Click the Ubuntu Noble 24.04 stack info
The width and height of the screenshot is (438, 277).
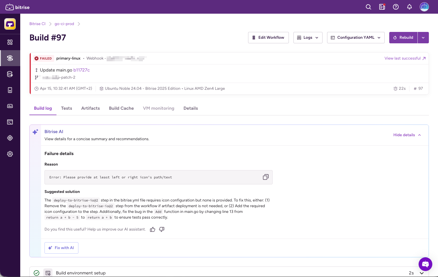pyautogui.click(x=162, y=89)
